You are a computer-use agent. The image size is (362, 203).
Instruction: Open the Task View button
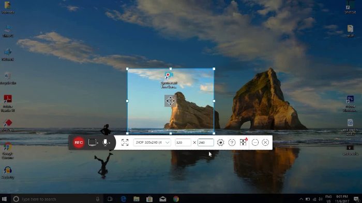pyautogui.click(x=110, y=199)
